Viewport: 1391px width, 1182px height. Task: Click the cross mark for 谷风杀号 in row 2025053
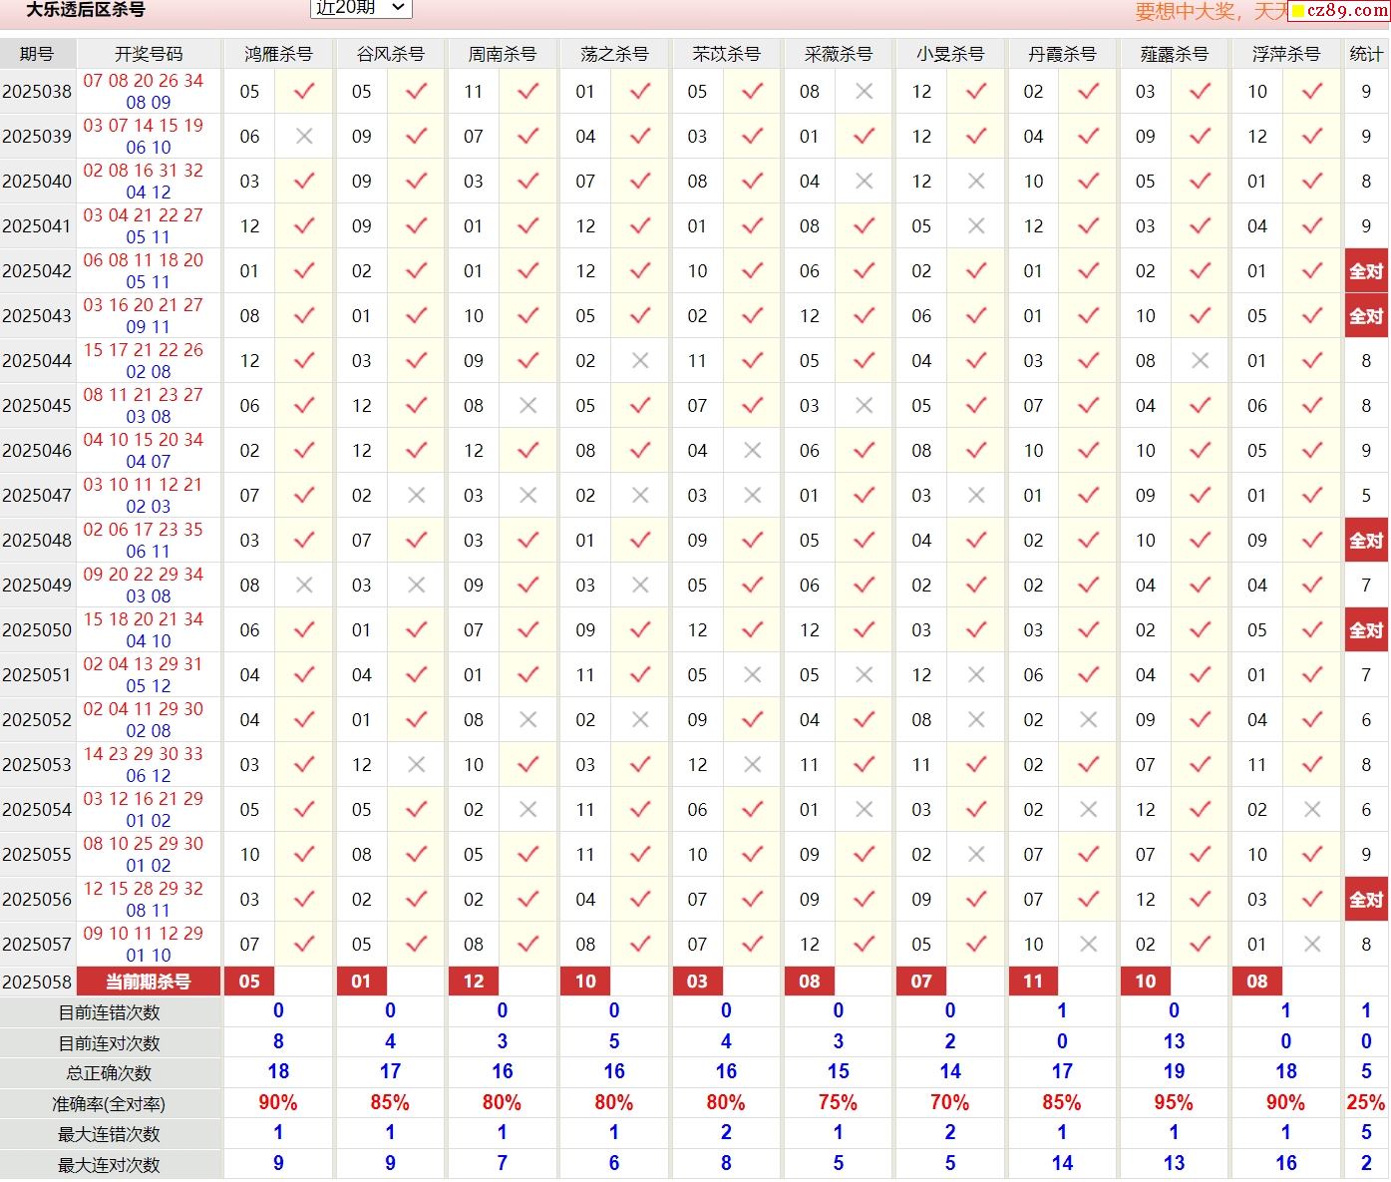click(x=417, y=764)
